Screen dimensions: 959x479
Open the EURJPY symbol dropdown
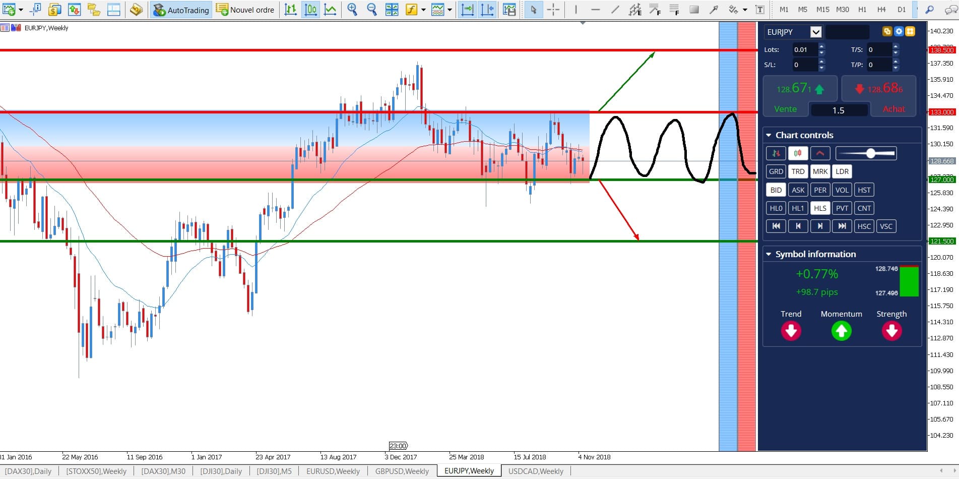tap(815, 32)
